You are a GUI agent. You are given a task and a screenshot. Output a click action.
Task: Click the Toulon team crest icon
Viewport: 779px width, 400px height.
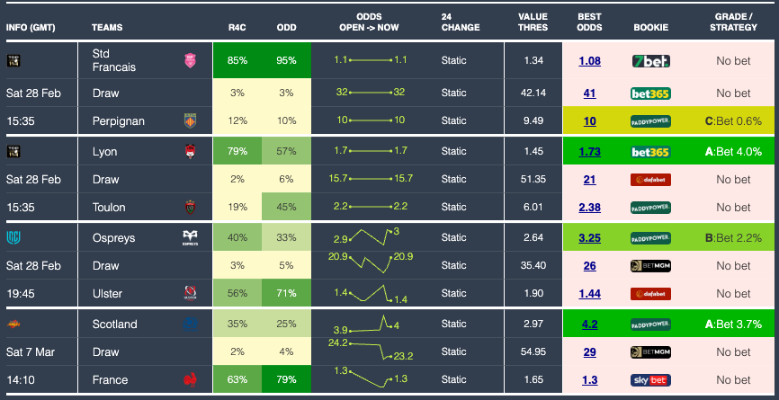click(x=191, y=208)
